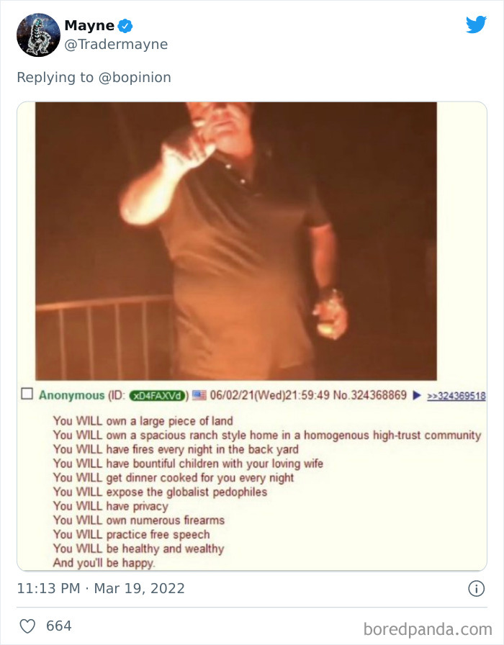The height and width of the screenshot is (645, 504).
Task: Tick the checkbox beside Anonymous
Action: coord(27,394)
